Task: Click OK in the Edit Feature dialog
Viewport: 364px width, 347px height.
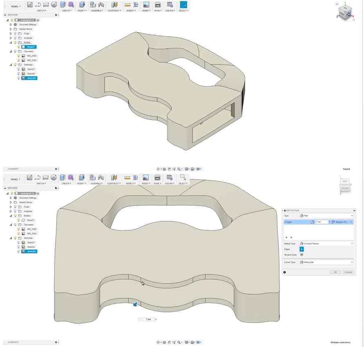Action: coord(335,272)
